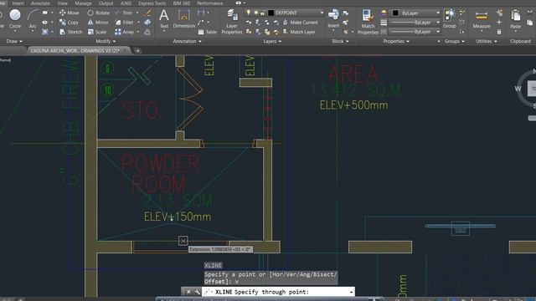536x301 pixels.
Task: Click the Measure tool
Action: 482,19
